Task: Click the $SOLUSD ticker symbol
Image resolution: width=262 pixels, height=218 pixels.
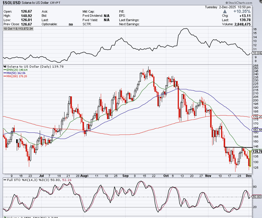Action: click(x=11, y=3)
